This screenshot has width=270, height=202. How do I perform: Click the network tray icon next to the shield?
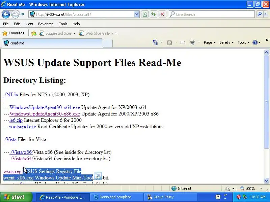tap(245, 197)
